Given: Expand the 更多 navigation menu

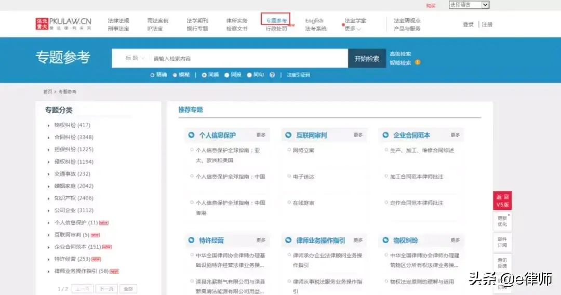Looking at the screenshot, I should 352,29.
